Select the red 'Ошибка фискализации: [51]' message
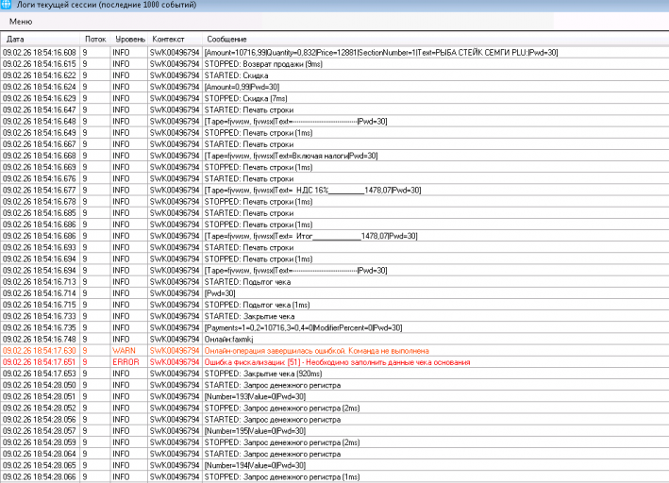Viewport: 669px width, 483px height. coord(337,362)
